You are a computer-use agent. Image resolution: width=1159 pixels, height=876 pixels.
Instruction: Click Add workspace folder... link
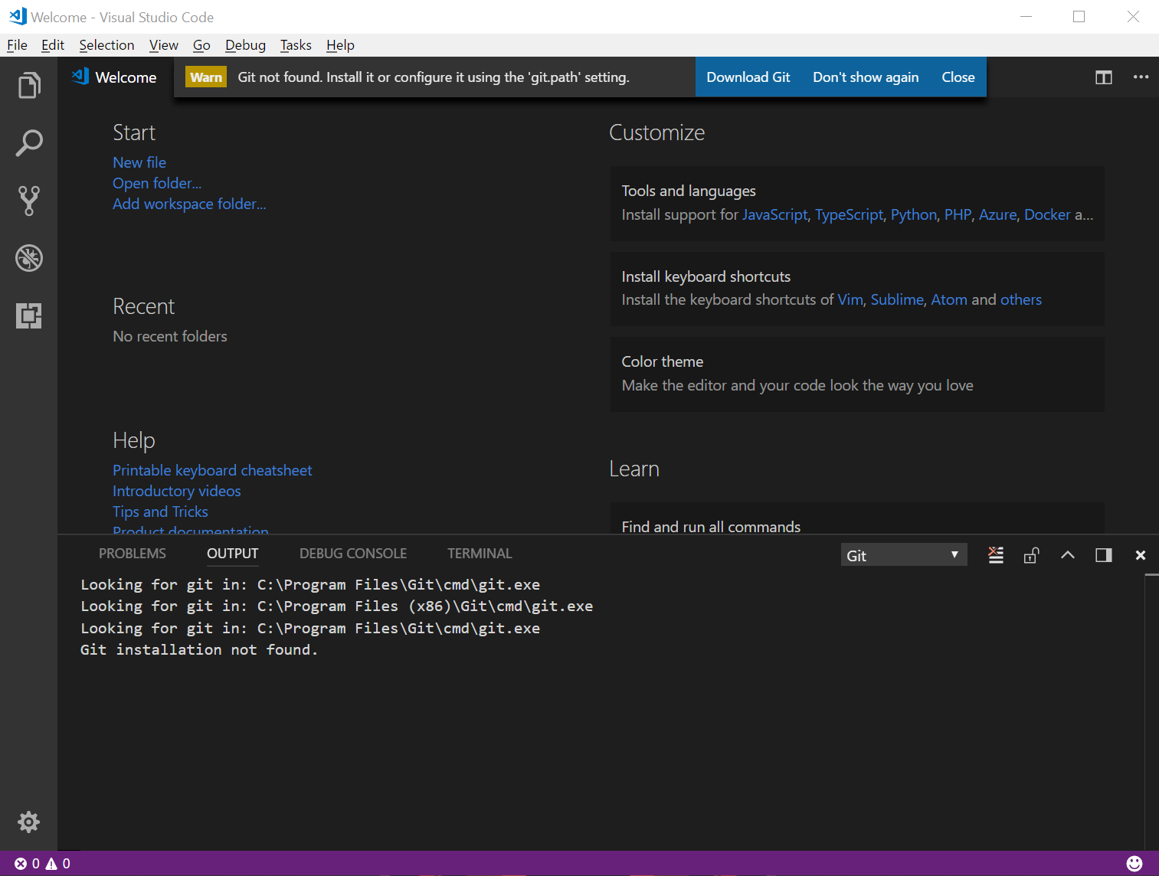tap(189, 204)
